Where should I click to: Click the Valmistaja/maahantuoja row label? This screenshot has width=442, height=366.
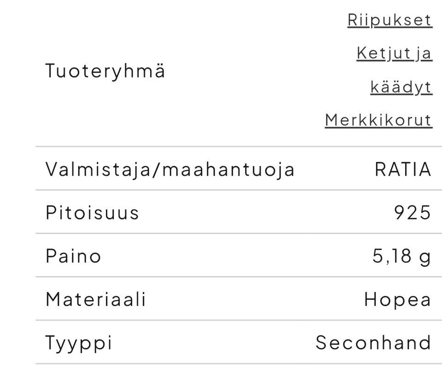pyautogui.click(x=171, y=169)
